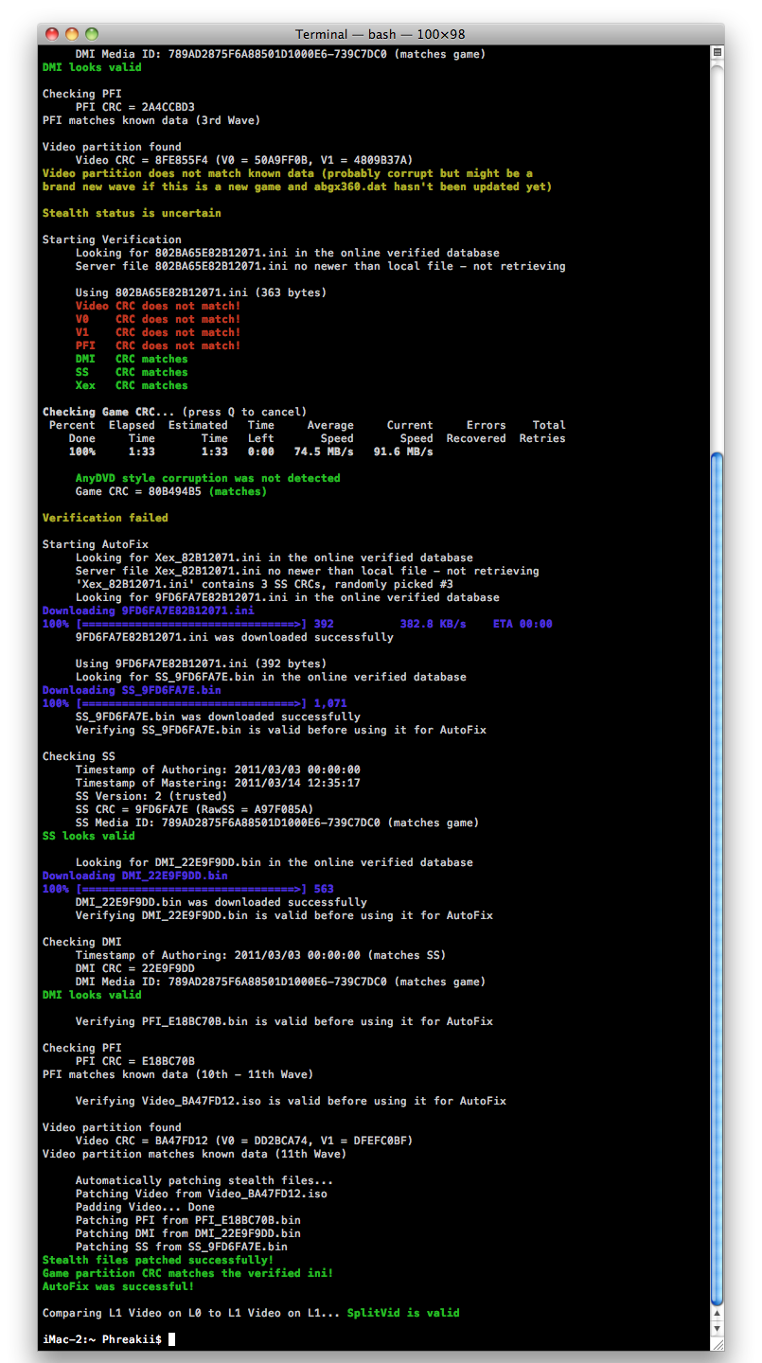
Task: Zoom the Terminal with the green button
Action: click(x=93, y=34)
